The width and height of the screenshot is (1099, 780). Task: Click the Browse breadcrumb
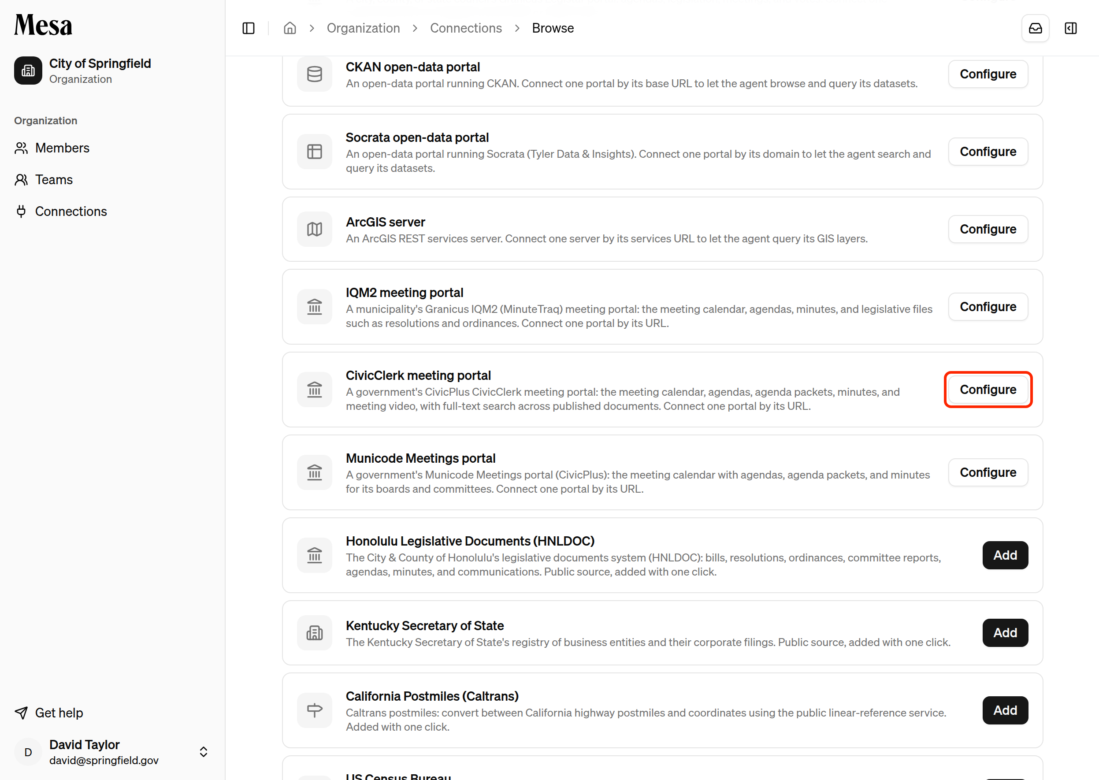pyautogui.click(x=553, y=28)
